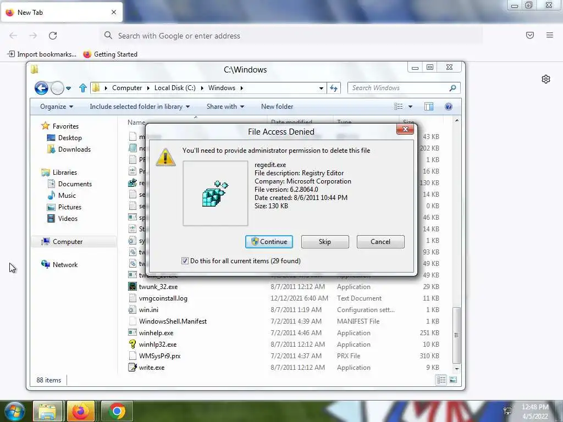Select Libraries in navigation pane
The height and width of the screenshot is (422, 563).
(65, 172)
